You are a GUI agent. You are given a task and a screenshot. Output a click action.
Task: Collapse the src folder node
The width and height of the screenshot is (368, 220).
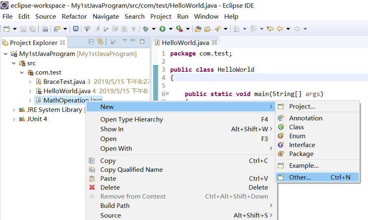14,63
